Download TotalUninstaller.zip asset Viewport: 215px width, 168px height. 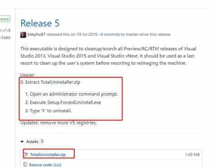coord(48,155)
